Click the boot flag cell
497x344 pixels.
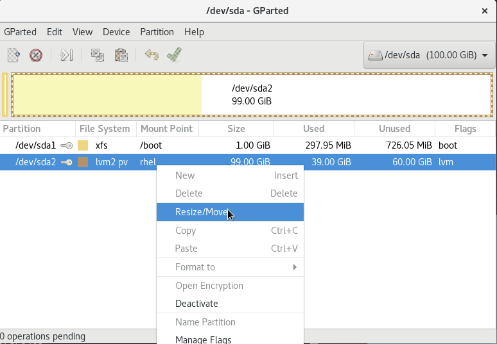pos(448,145)
